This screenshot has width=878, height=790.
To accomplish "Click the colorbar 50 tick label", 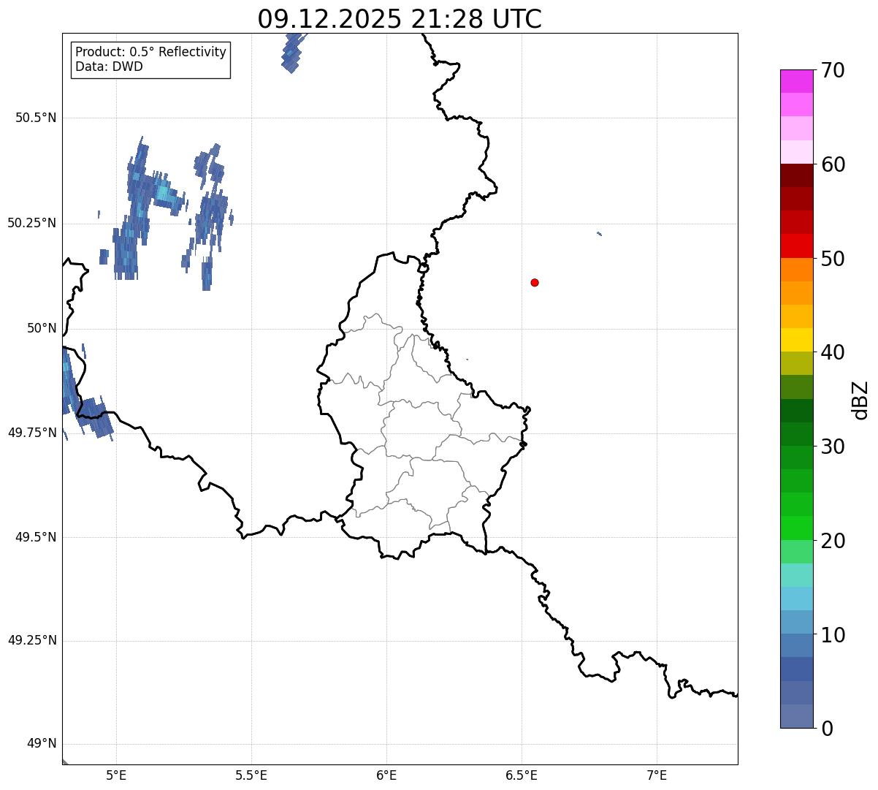I will (x=833, y=259).
